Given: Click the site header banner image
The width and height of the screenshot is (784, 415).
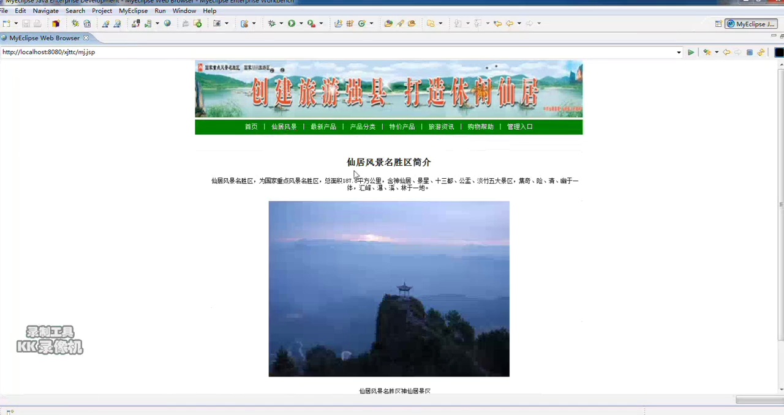Looking at the screenshot, I should (389, 89).
